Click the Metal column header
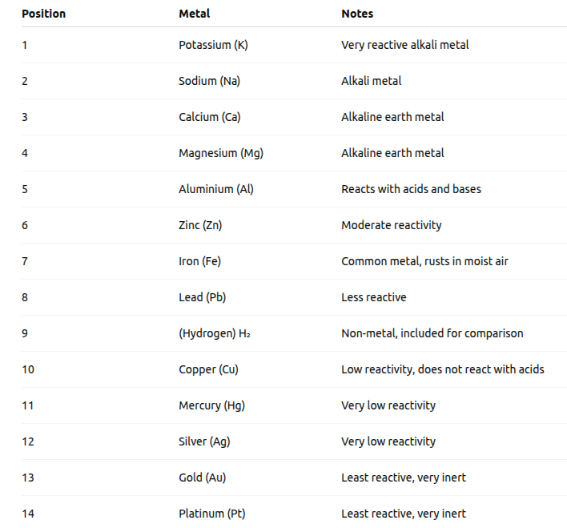 point(194,14)
